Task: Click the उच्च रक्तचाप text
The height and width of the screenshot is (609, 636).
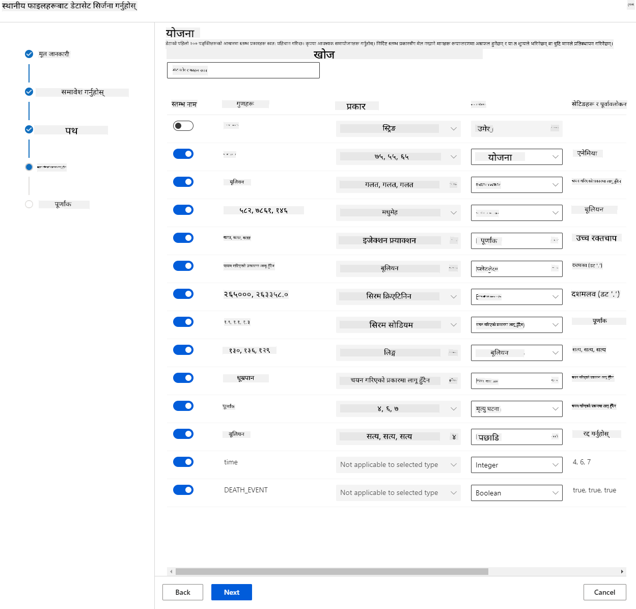Action: 596,238
